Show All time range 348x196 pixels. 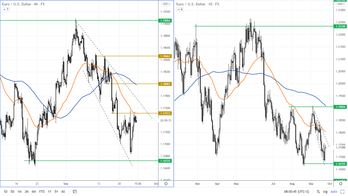point(63,191)
